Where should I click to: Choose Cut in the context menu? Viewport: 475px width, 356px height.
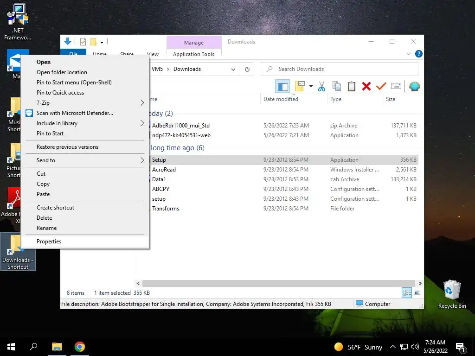(85, 174)
